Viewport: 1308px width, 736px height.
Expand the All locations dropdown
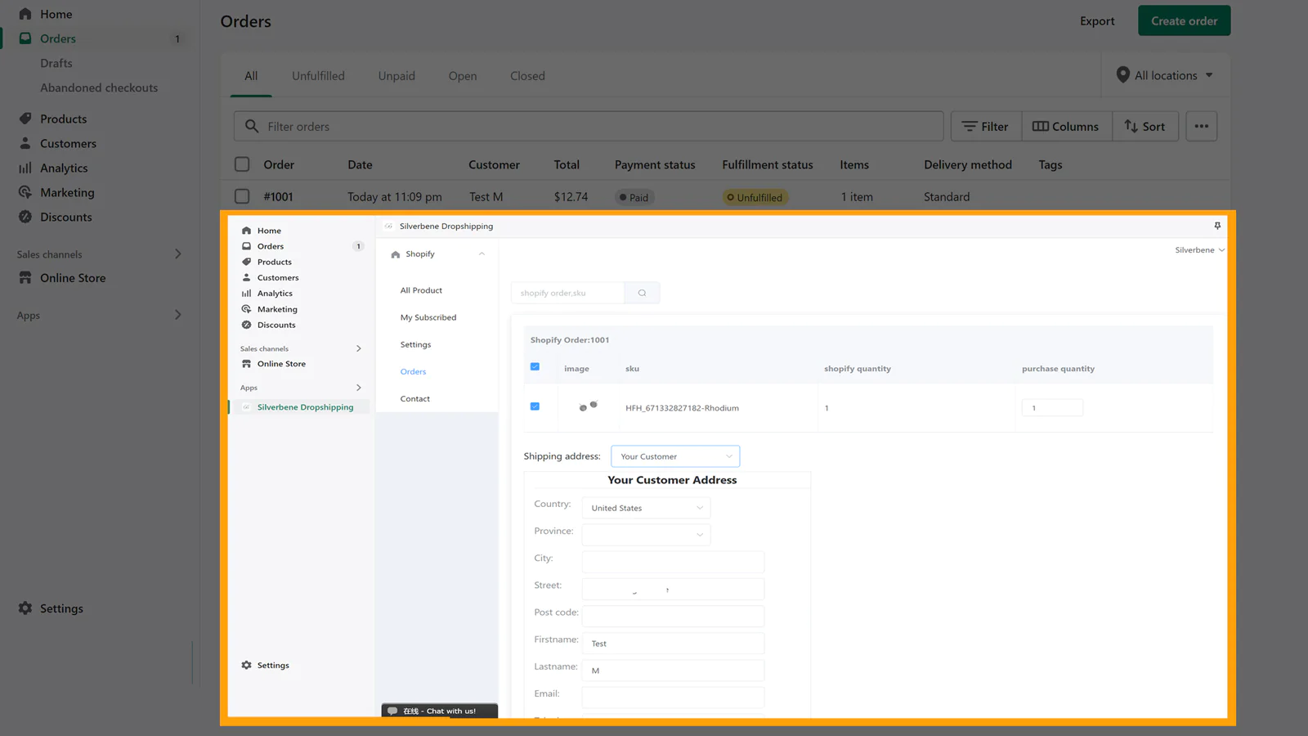click(1165, 75)
